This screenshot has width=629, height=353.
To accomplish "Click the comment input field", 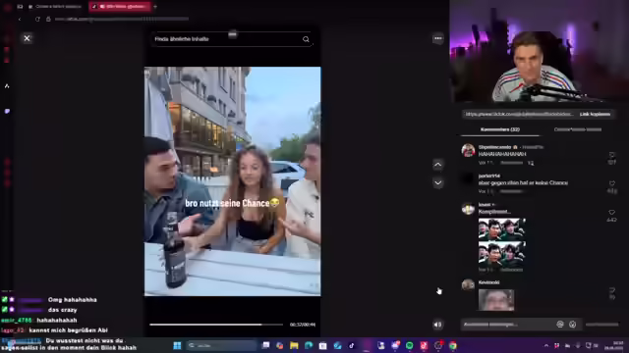I will (507, 325).
